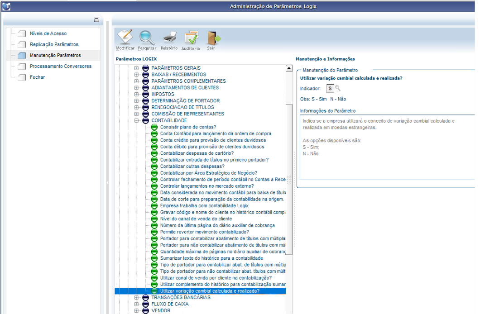Image resolution: width=480 pixels, height=314 pixels.
Task: Click the Sair exit door icon
Action: click(x=213, y=38)
